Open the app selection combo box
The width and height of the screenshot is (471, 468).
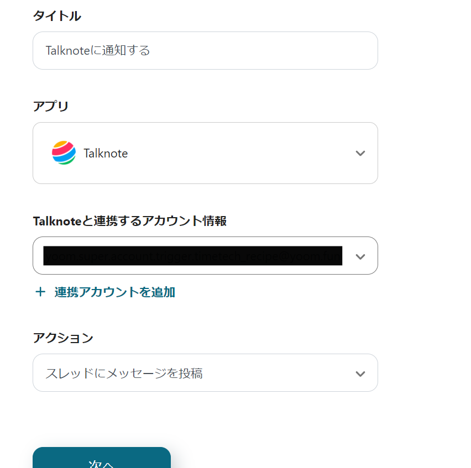[205, 153]
